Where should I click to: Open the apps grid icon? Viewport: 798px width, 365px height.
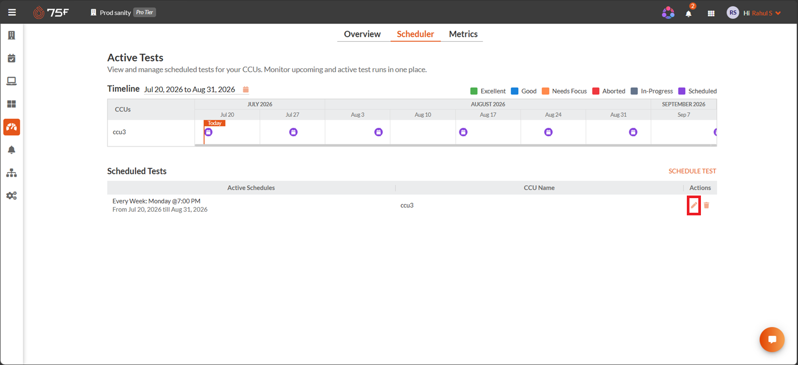point(711,13)
